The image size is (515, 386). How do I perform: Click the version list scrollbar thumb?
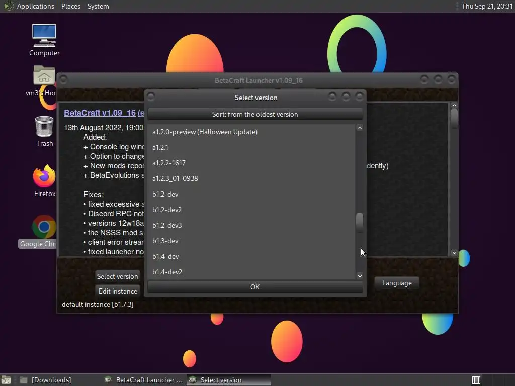coord(360,222)
